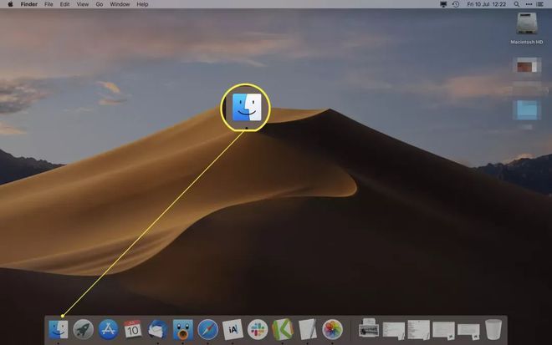Open Finder from the Dock
This screenshot has width=552, height=345.
coord(58,328)
